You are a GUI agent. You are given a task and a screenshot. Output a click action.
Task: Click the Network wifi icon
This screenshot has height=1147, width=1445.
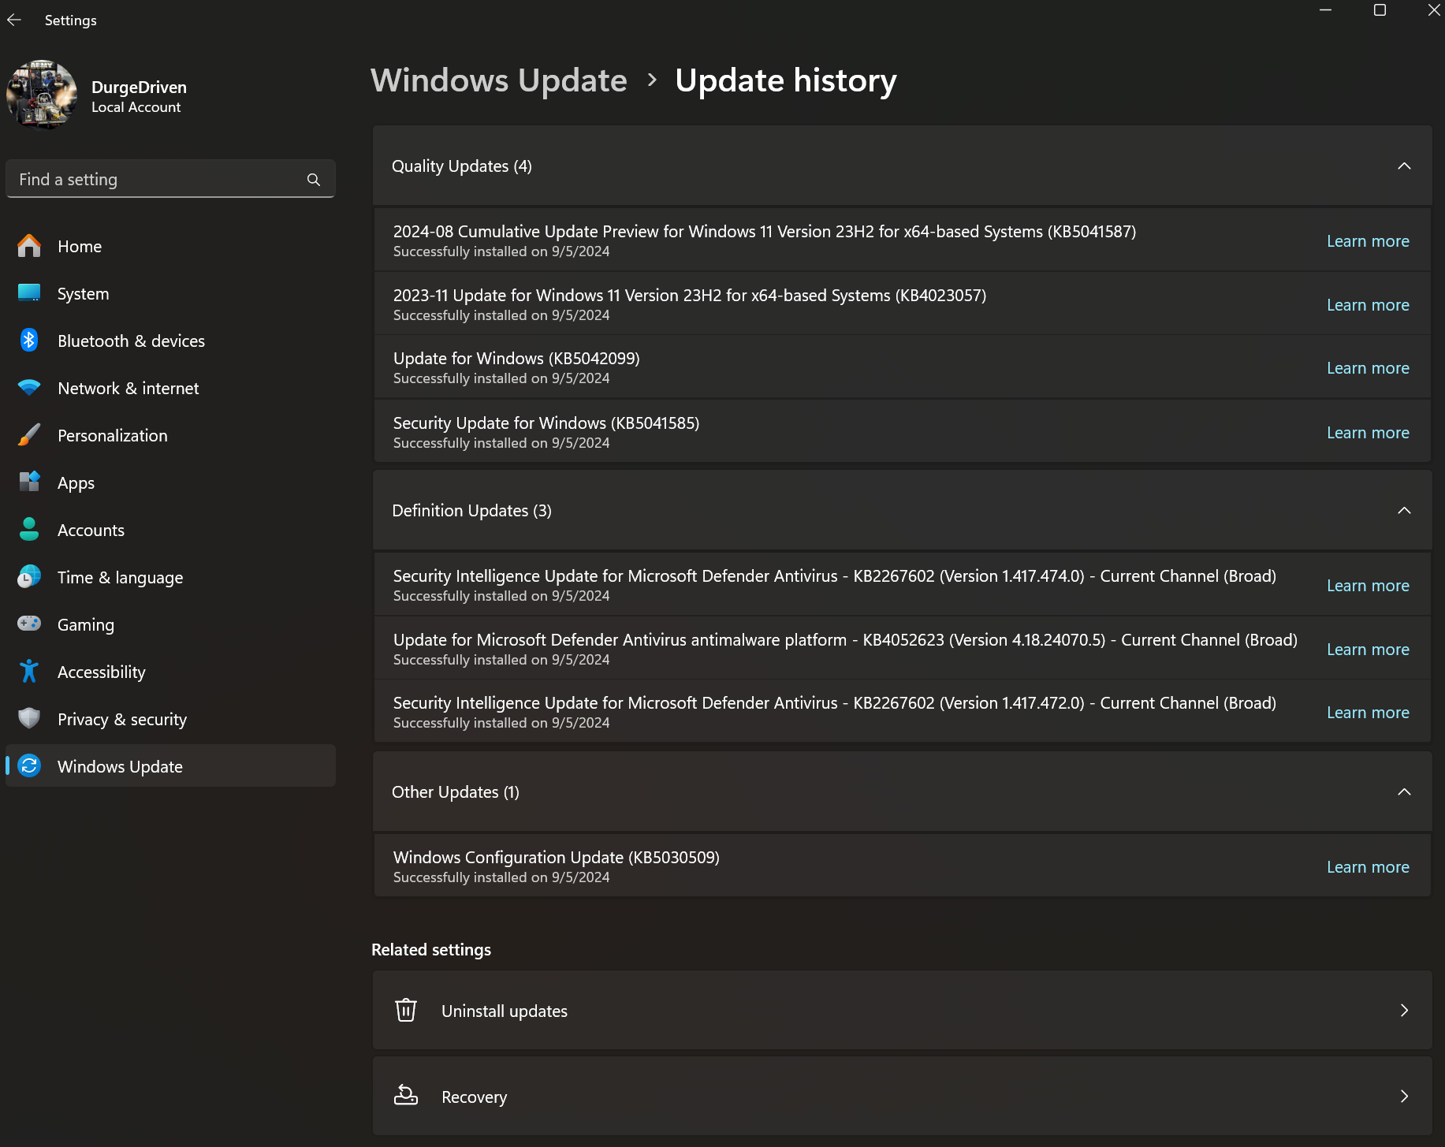pos(29,388)
